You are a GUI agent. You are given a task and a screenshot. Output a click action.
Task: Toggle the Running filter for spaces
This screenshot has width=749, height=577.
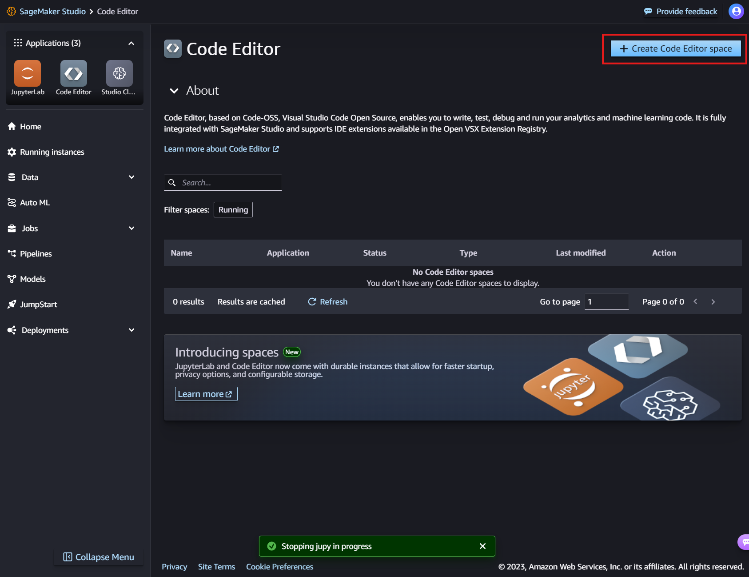(x=233, y=210)
